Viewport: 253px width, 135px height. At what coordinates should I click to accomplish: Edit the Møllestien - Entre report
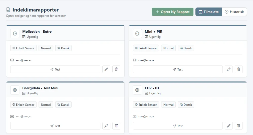(x=106, y=69)
